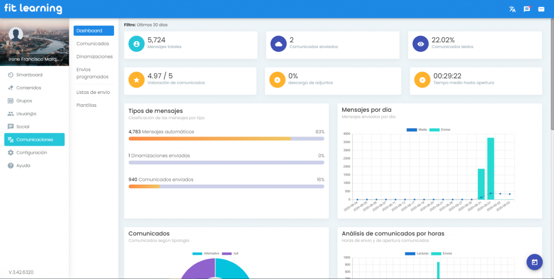The width and height of the screenshot is (554, 279).
Task: Open Plantillas in the submenu
Action: coord(87,105)
